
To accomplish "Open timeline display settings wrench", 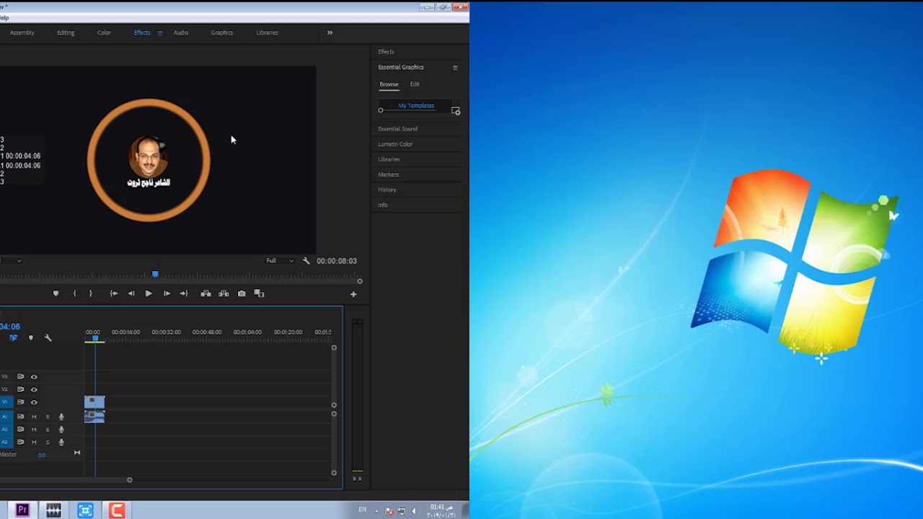I will (x=48, y=337).
